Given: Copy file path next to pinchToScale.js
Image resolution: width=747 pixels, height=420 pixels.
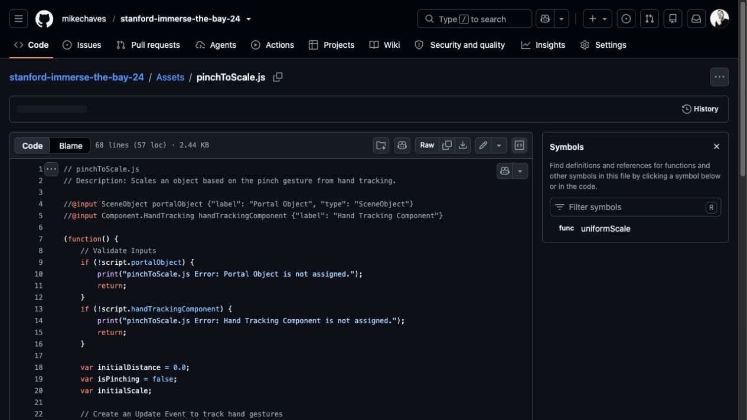Looking at the screenshot, I should tap(278, 77).
